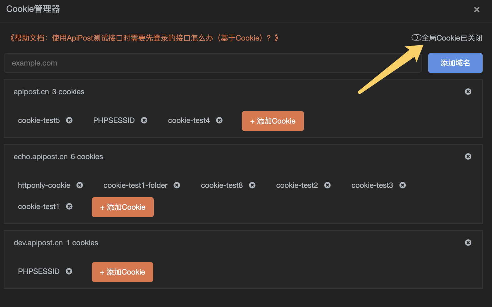Click the example.com domain input field
The width and height of the screenshot is (492, 307).
(213, 63)
